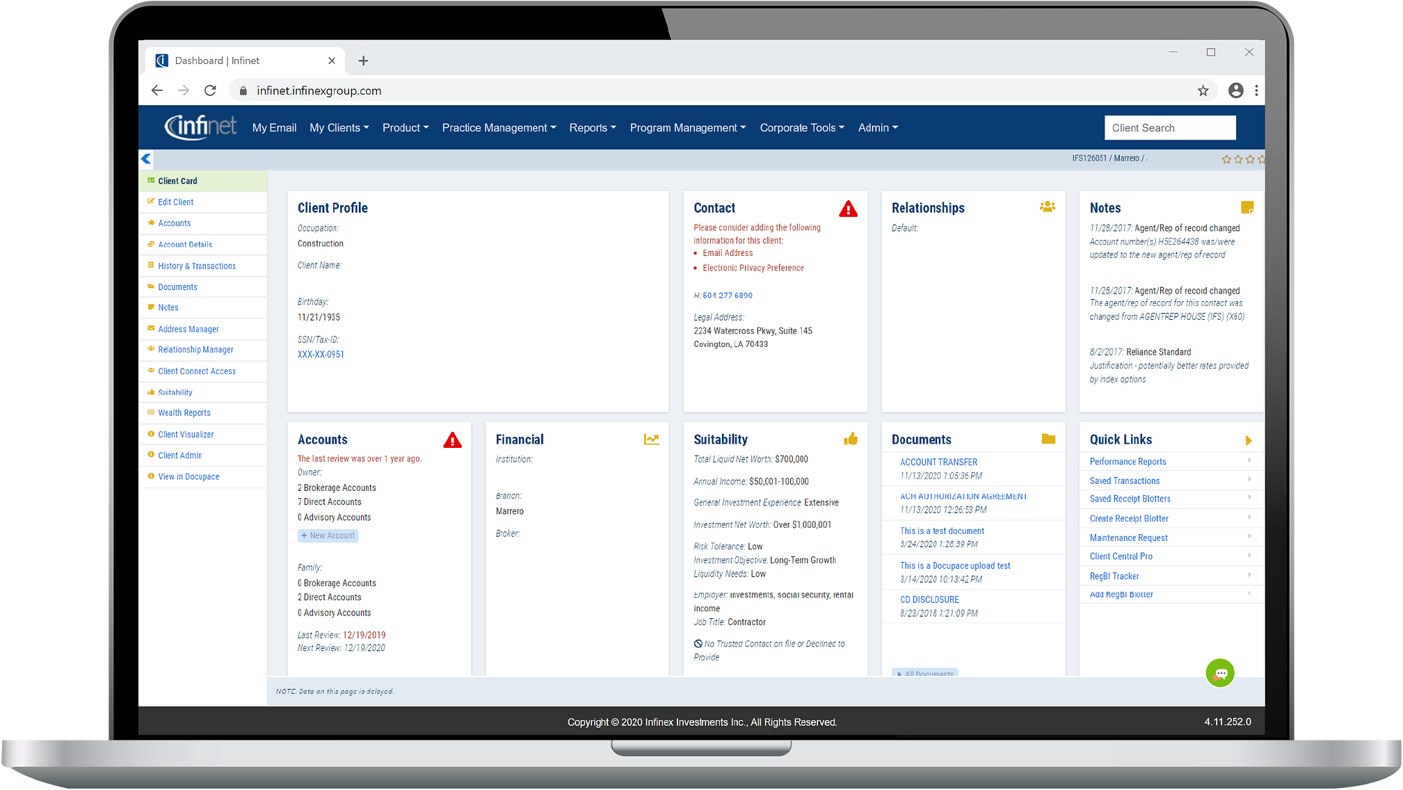1403x790 pixels.
Task: Click the Suitability thumbs-up icon
Action: pos(851,439)
